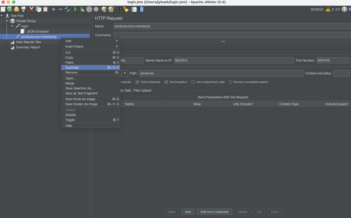The image size is (351, 218).
Task: Click the Content encoding field
Action: point(341,73)
